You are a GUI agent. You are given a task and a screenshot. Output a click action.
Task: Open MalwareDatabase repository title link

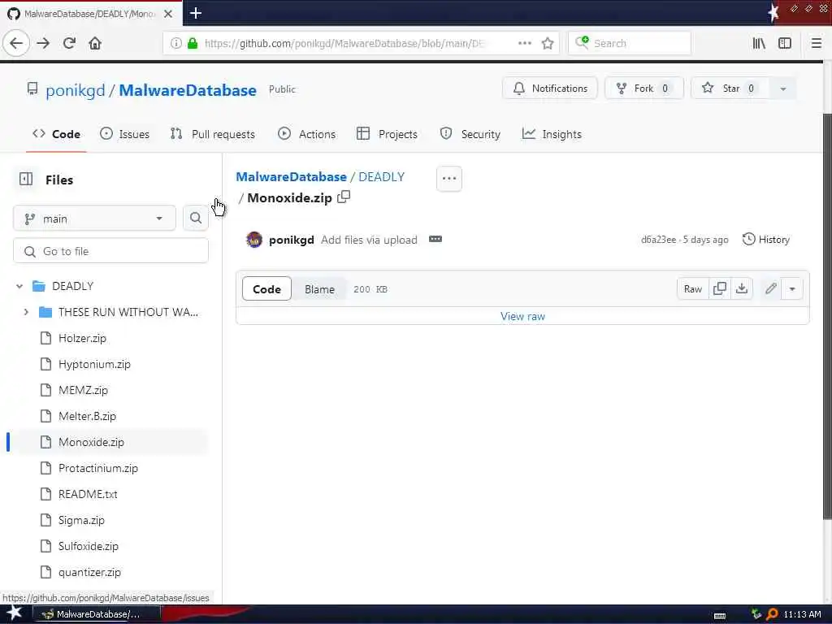(188, 90)
